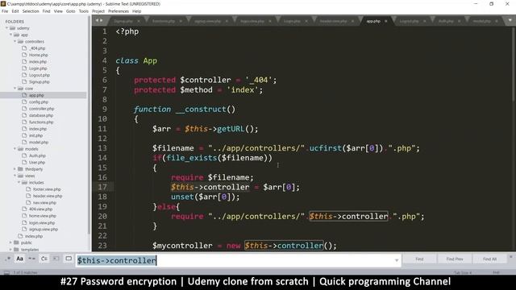
Task: Collapse the controllers folder
Action: 15,41
